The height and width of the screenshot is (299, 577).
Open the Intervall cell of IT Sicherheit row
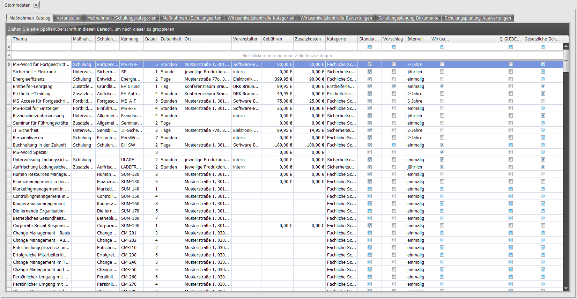(417, 130)
